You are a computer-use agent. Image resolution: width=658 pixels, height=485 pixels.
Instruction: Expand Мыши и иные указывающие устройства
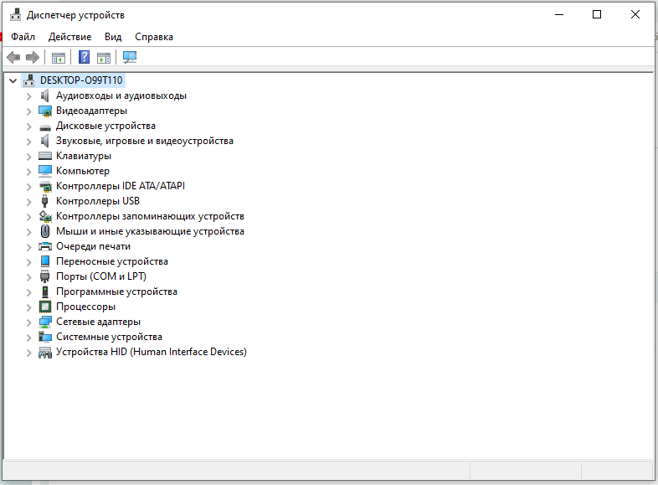click(x=28, y=232)
